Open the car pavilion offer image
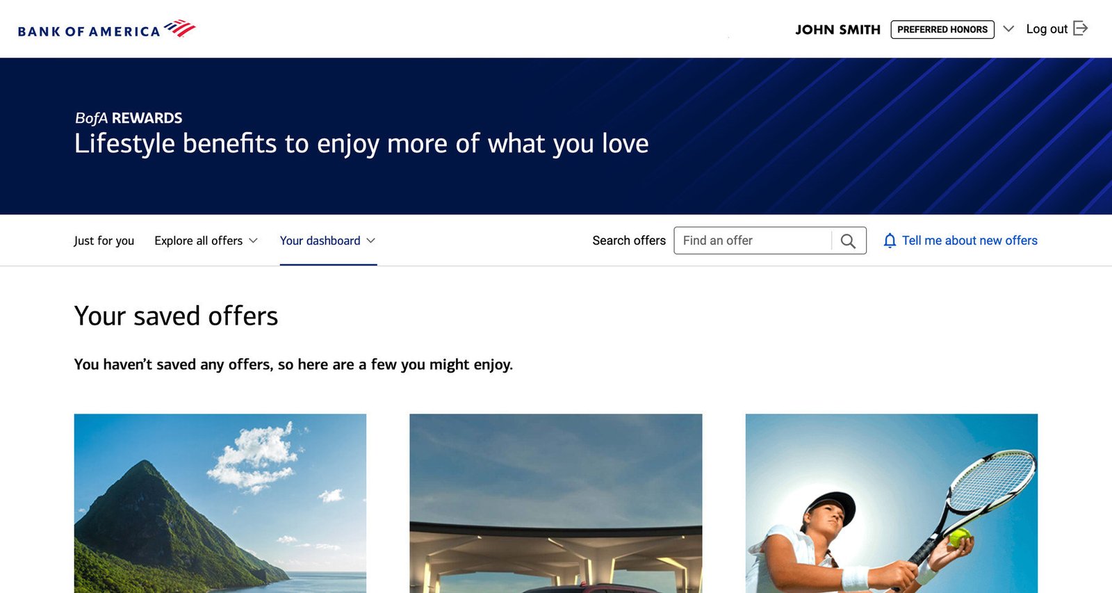 click(x=556, y=503)
